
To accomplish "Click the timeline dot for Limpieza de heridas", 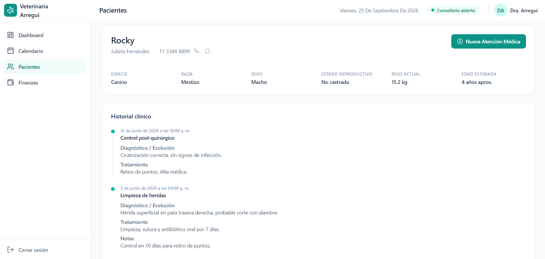I will pos(113,189).
